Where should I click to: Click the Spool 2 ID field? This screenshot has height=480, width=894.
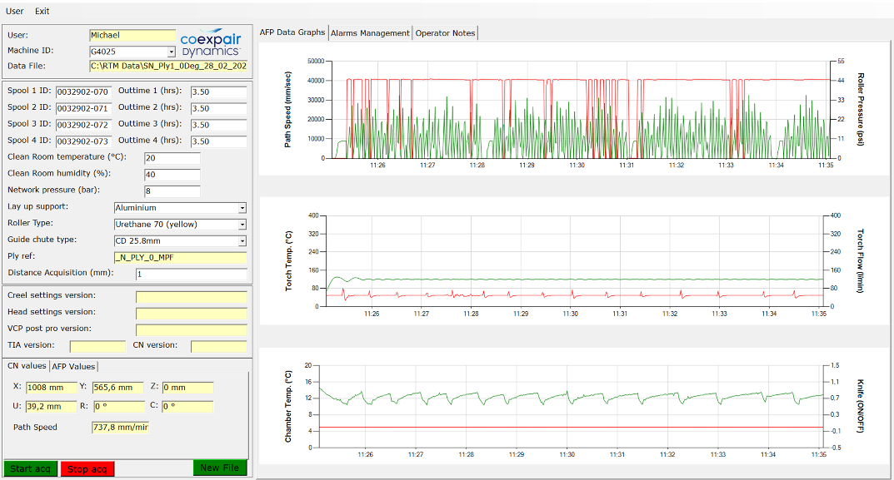click(83, 108)
